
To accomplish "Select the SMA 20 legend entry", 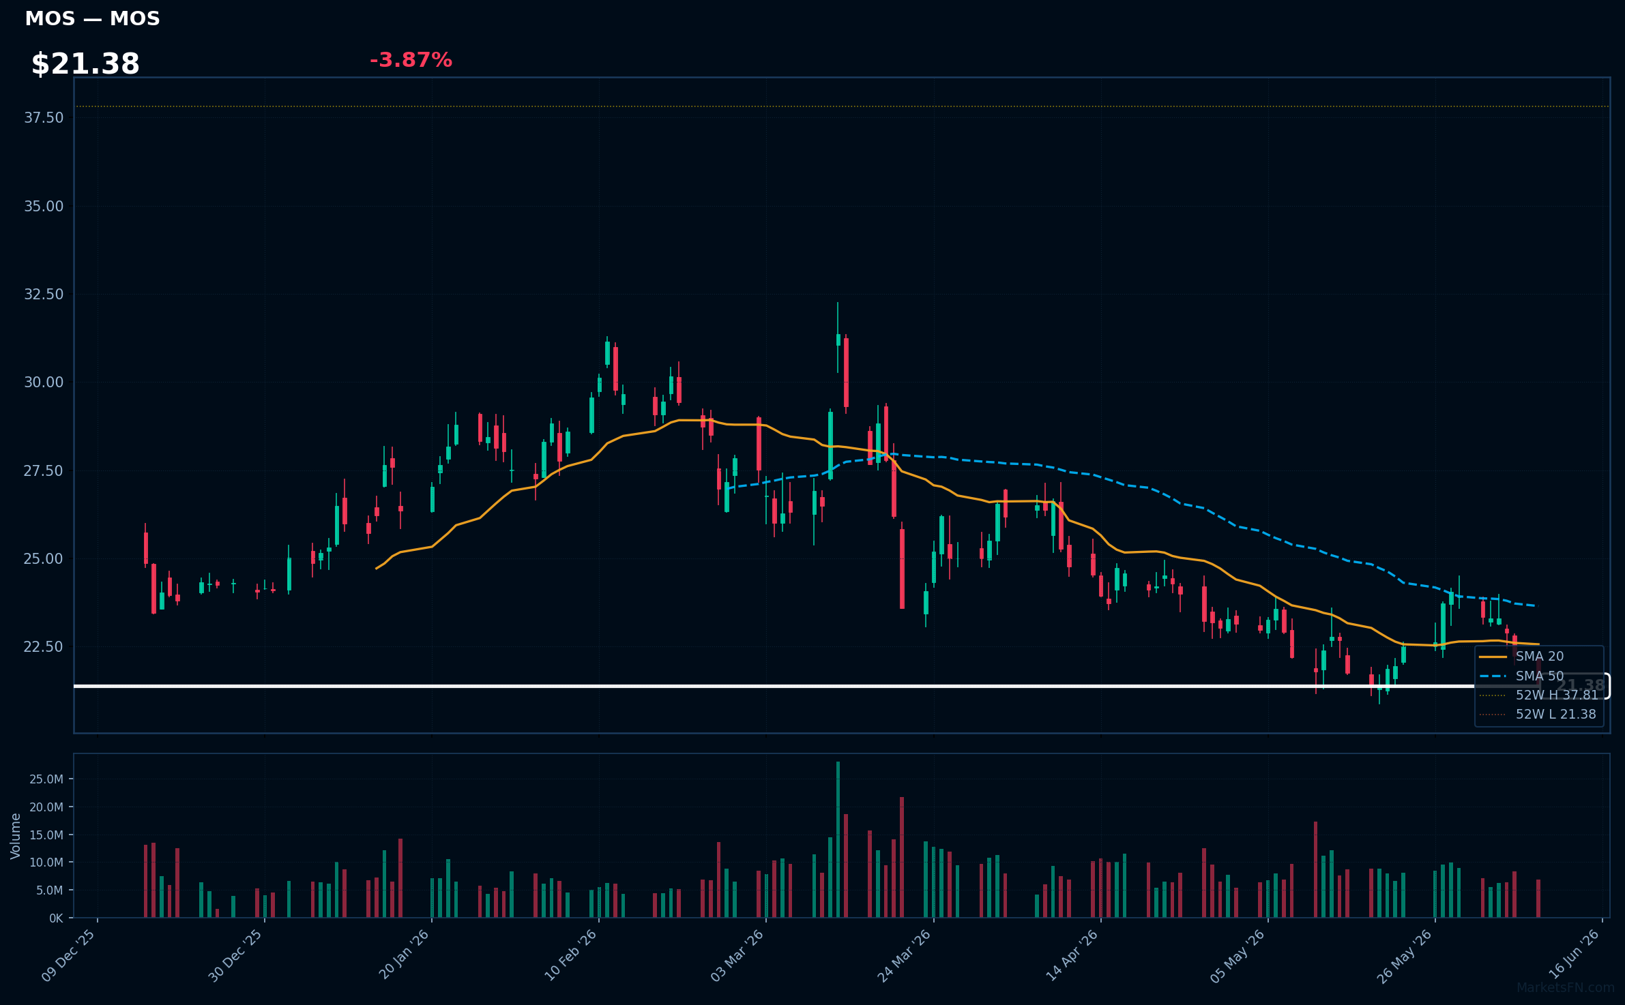I will pos(1521,657).
